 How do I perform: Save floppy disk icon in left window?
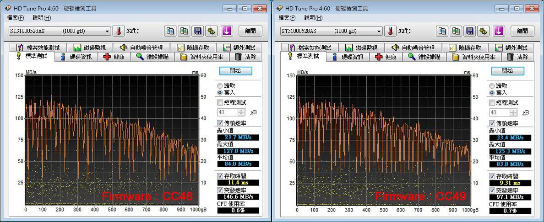click(198, 31)
